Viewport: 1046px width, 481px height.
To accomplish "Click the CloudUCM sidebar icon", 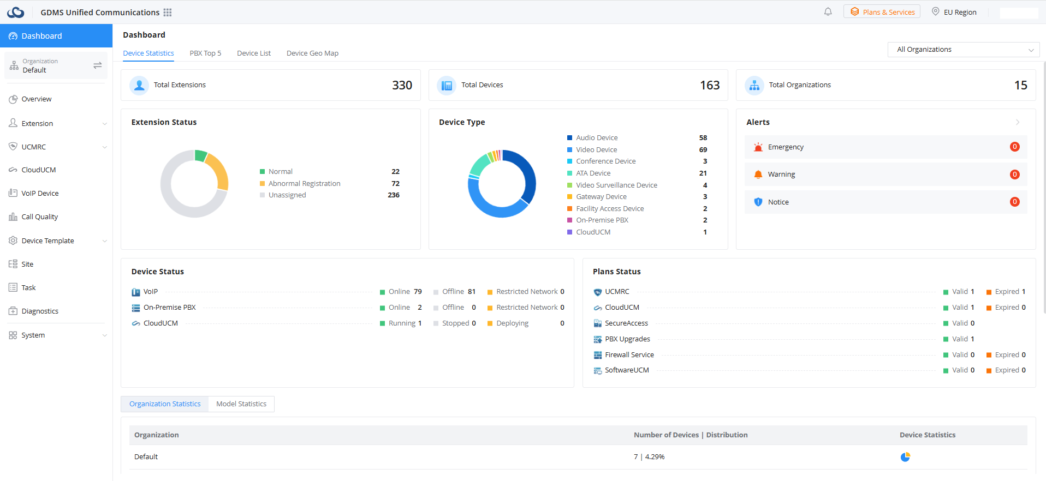I will pos(13,170).
